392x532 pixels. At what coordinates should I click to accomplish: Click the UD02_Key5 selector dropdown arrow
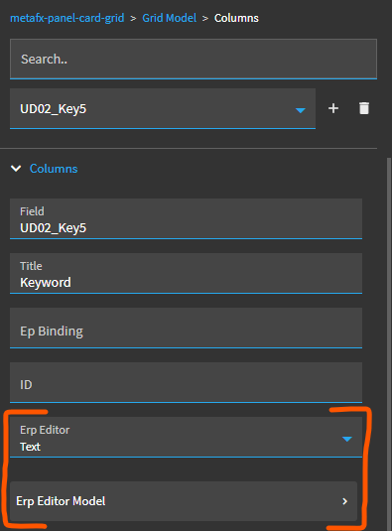(301, 110)
